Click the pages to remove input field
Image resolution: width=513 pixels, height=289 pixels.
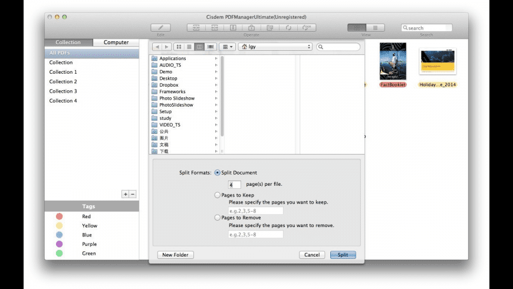(x=255, y=234)
